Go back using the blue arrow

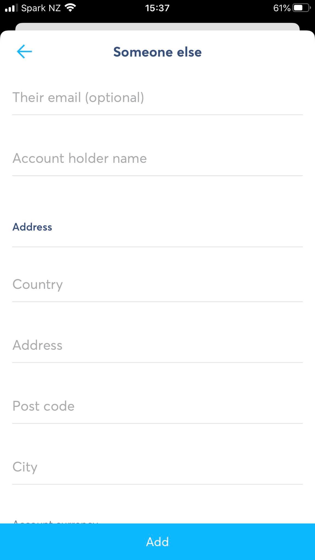tap(24, 52)
